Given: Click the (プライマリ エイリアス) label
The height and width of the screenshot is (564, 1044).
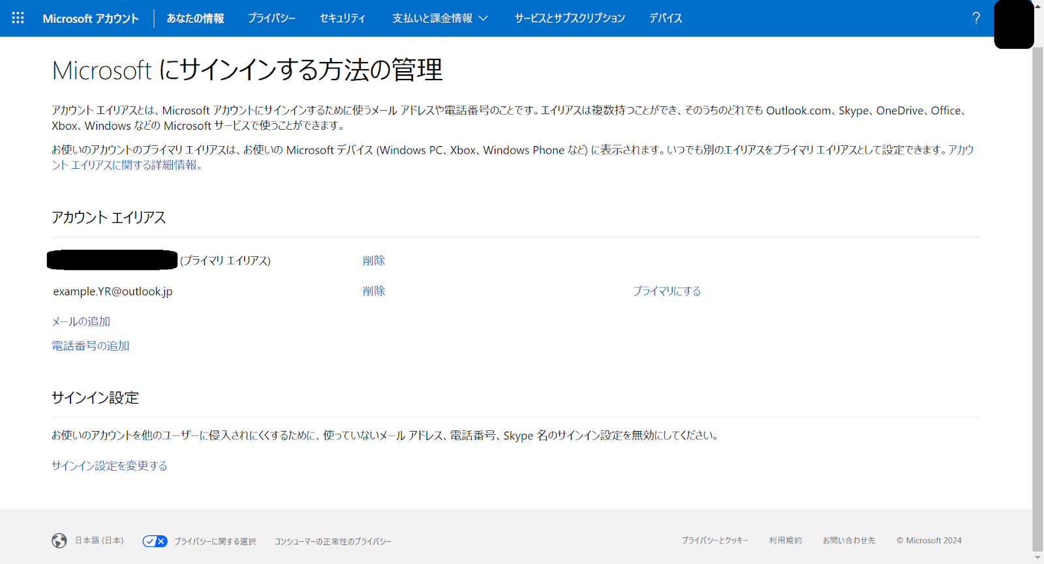Looking at the screenshot, I should (x=225, y=261).
